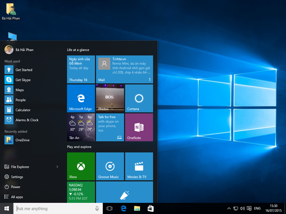The image size is (286, 214).
Task: Open the Photos app tile
Action: [110, 98]
